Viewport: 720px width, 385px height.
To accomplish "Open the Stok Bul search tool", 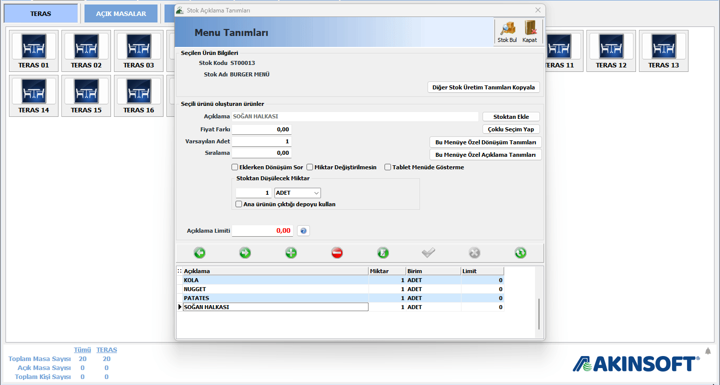I will pyautogui.click(x=507, y=31).
